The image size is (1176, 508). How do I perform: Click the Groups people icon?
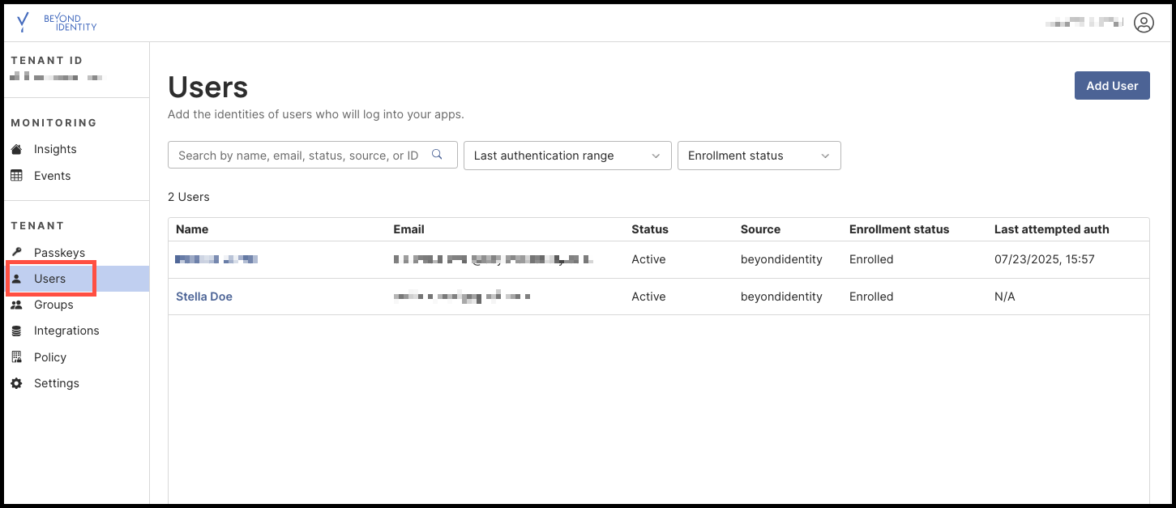coord(16,305)
